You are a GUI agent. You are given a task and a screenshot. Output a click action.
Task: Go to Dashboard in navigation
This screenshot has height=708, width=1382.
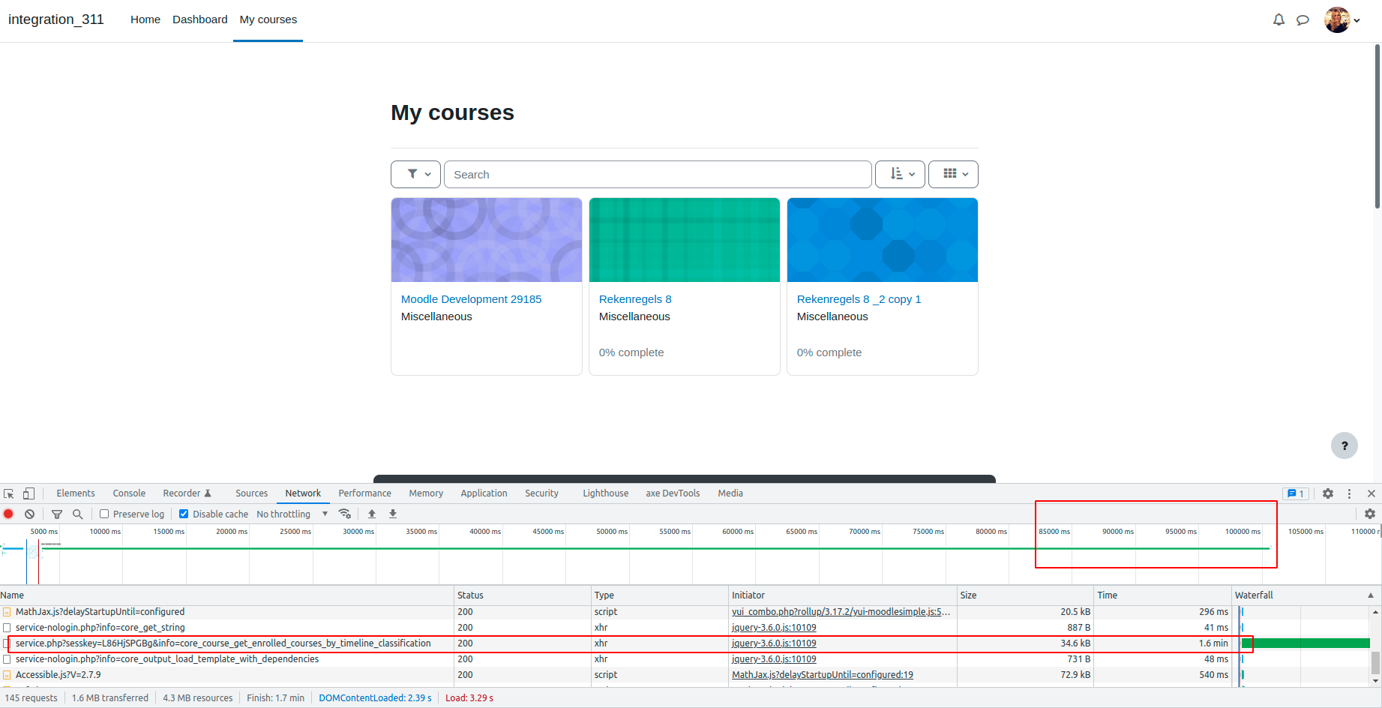tap(200, 19)
